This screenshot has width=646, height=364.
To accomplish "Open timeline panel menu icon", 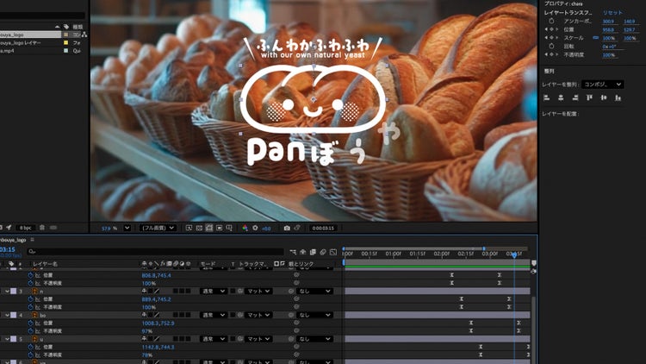I will click(32, 240).
